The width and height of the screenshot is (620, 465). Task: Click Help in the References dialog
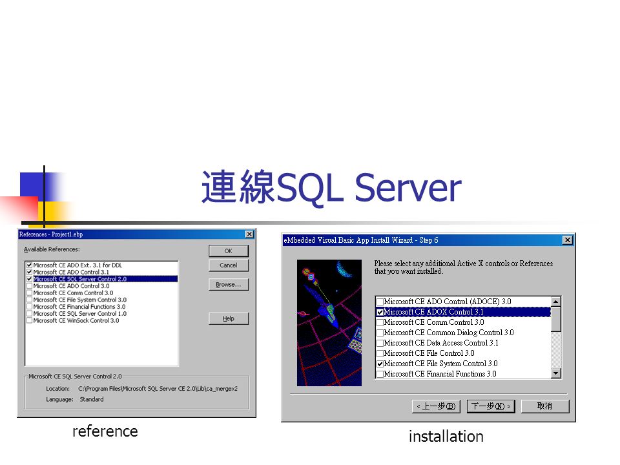point(229,318)
